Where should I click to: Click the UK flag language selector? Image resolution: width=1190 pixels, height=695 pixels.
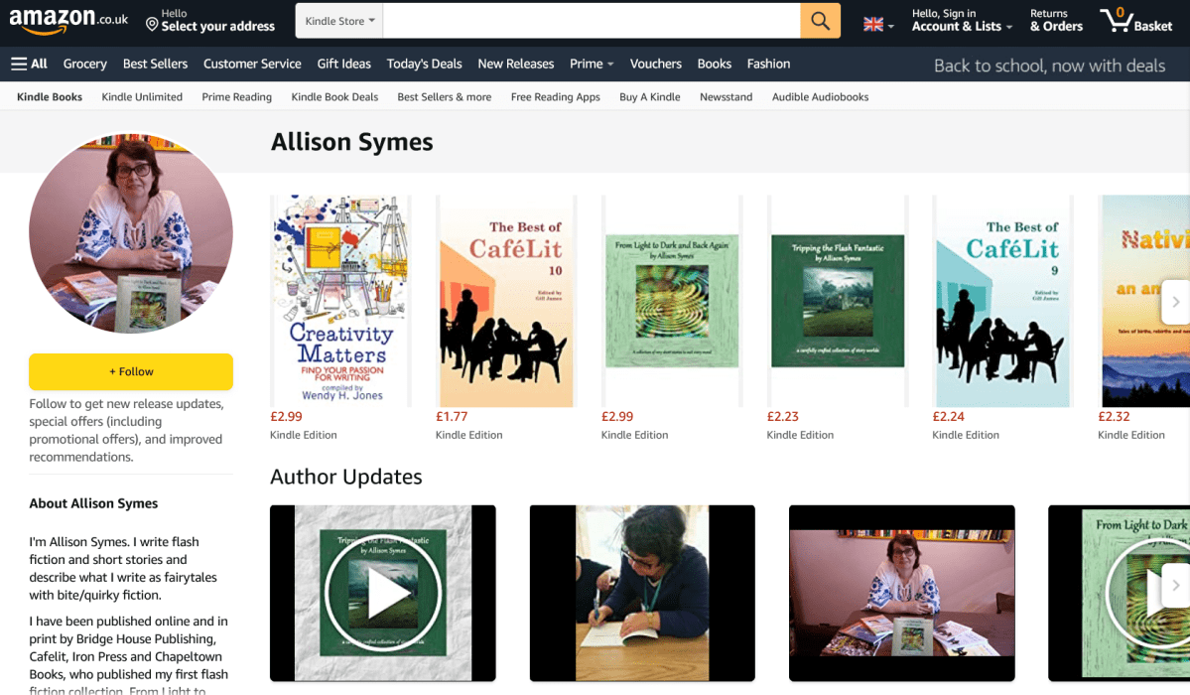point(878,24)
